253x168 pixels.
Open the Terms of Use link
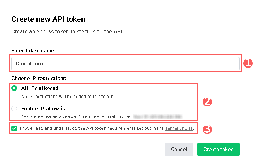pos(179,128)
